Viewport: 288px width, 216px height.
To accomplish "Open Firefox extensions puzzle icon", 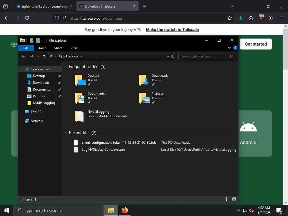I will coord(251,18).
